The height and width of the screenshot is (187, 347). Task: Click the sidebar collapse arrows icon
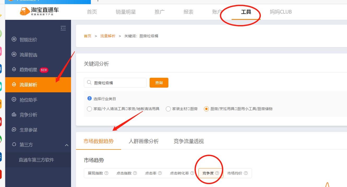point(63,28)
